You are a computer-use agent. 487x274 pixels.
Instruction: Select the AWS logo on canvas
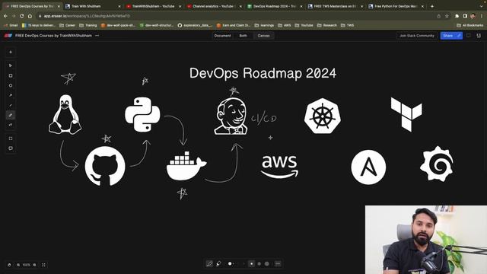(279, 167)
